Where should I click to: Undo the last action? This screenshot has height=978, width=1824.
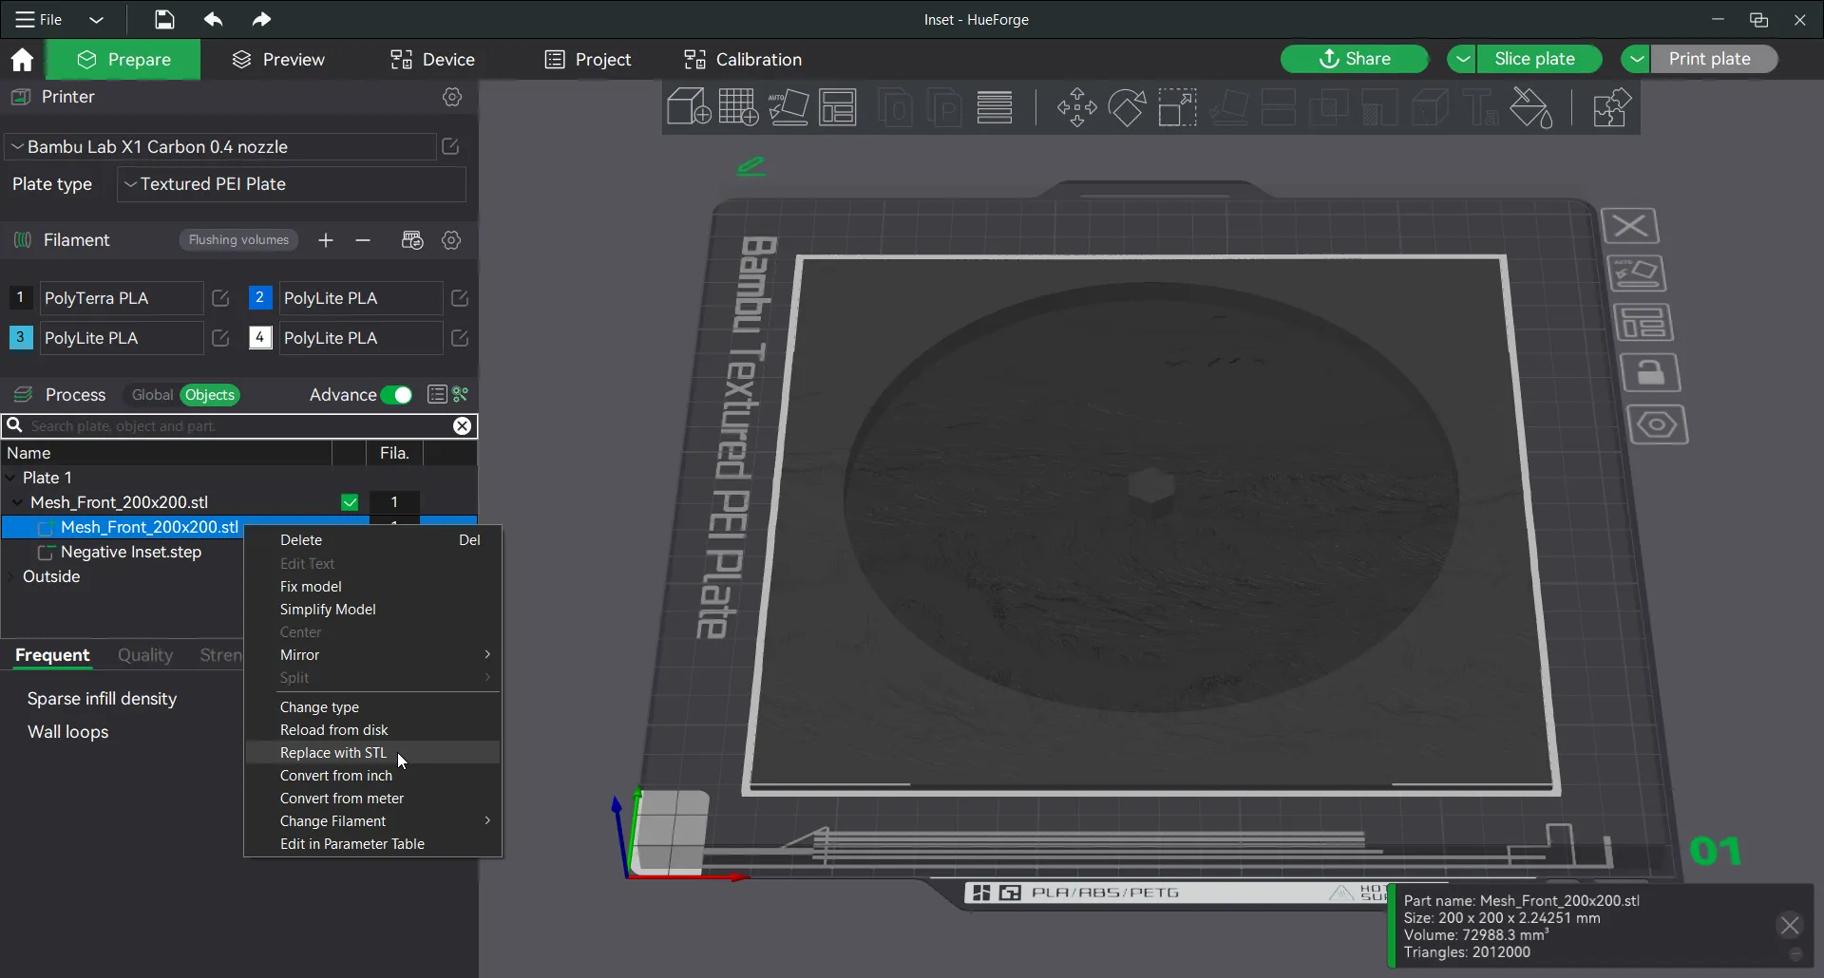click(213, 19)
